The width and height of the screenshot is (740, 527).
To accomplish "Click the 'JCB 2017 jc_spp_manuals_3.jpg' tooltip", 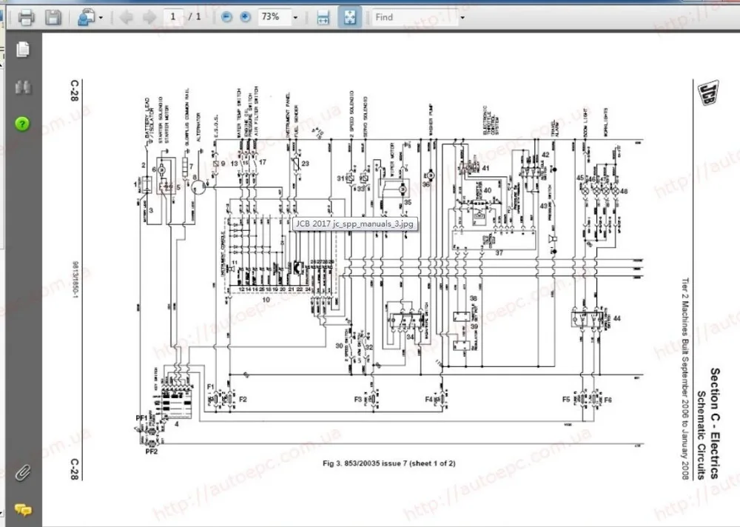I will [x=355, y=224].
